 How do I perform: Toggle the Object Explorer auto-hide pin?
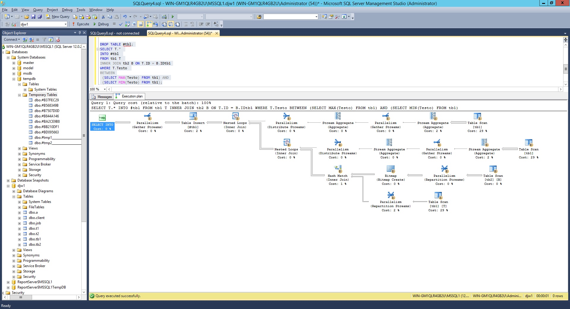[x=80, y=33]
